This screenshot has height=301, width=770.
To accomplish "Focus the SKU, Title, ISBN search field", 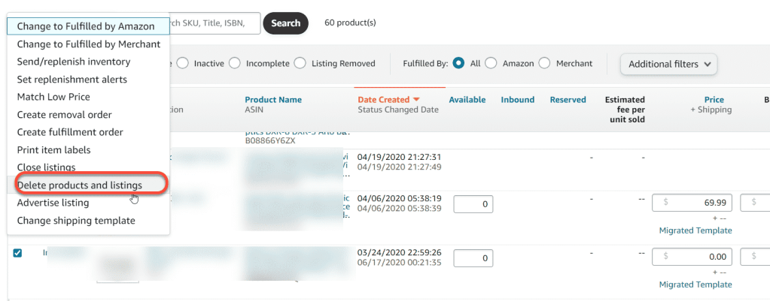I will 215,23.
